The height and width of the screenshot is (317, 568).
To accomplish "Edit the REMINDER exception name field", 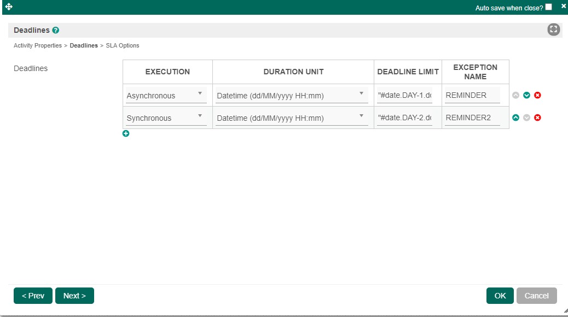I will 472,95.
